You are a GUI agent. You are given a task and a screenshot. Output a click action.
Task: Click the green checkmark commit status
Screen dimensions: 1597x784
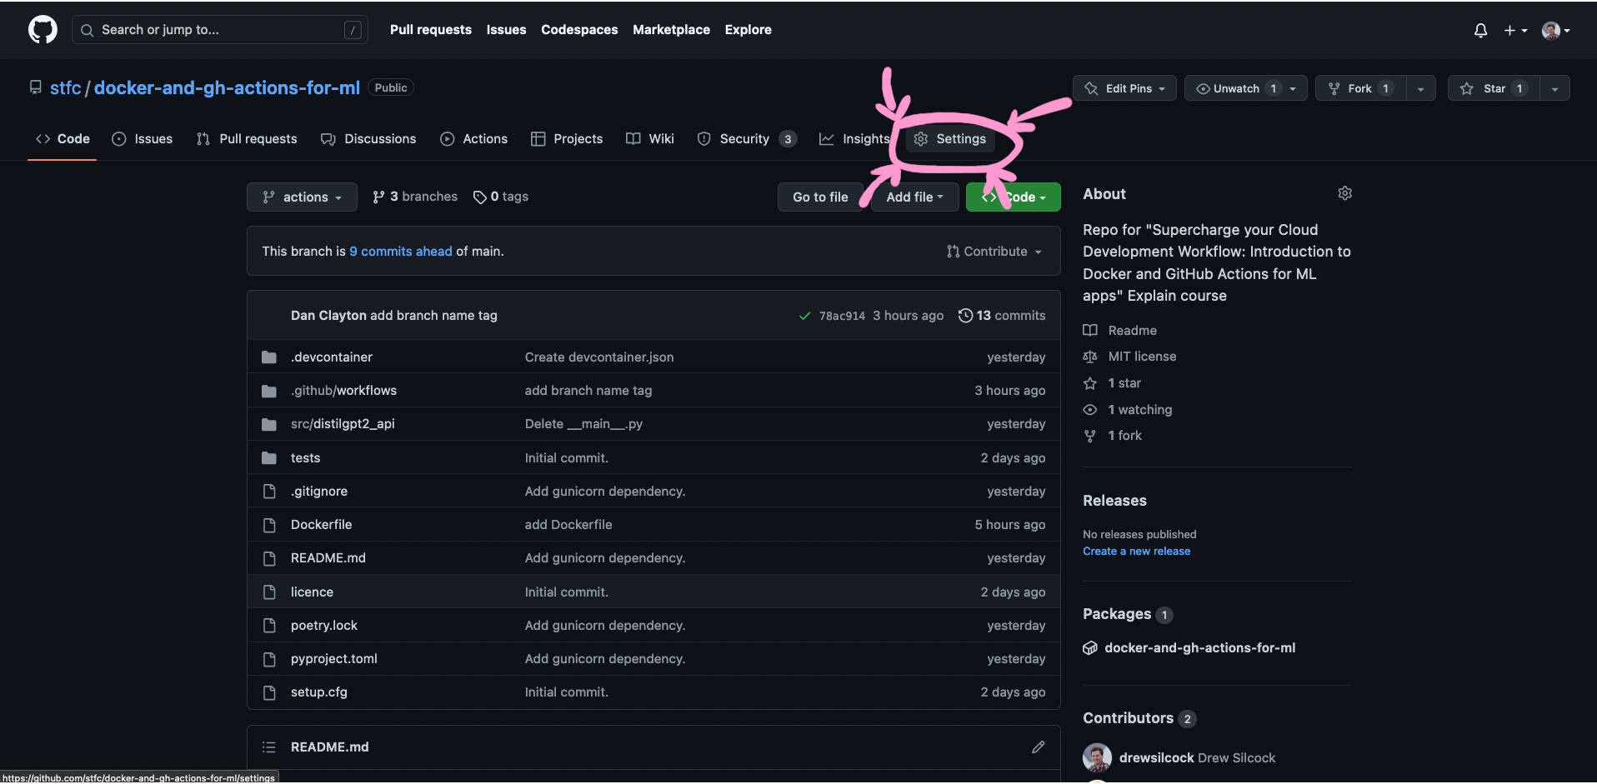[804, 316]
